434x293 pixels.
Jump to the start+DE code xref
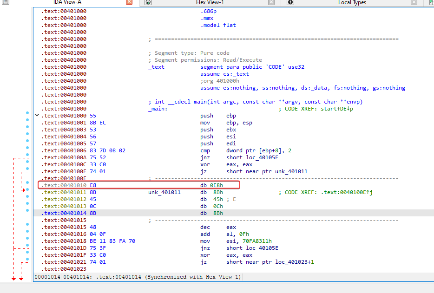click(337, 109)
